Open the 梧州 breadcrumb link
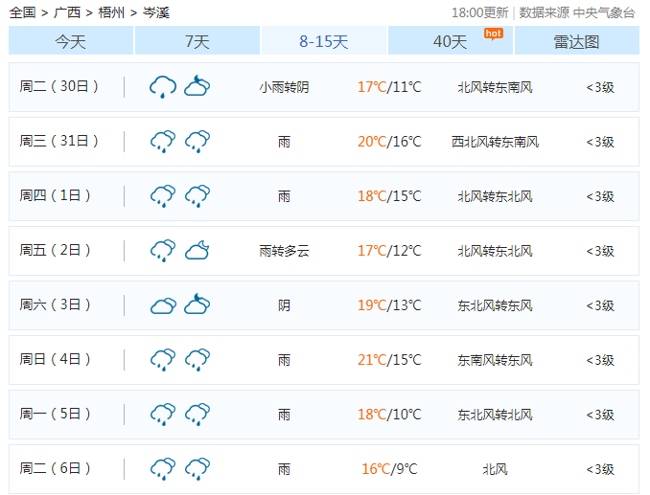Viewport: 650px width, 495px height. click(x=111, y=12)
